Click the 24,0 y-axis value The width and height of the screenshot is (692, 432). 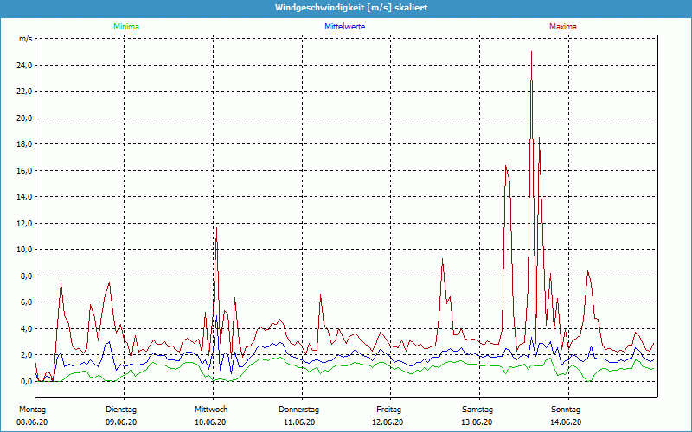[x=25, y=66]
